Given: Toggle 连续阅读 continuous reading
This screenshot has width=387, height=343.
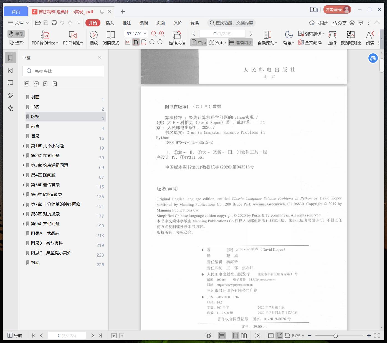Looking at the screenshot, I should click(241, 43).
